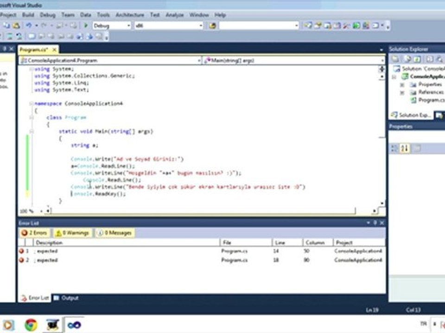
Task: Open the Debug menu
Action: coord(47,15)
